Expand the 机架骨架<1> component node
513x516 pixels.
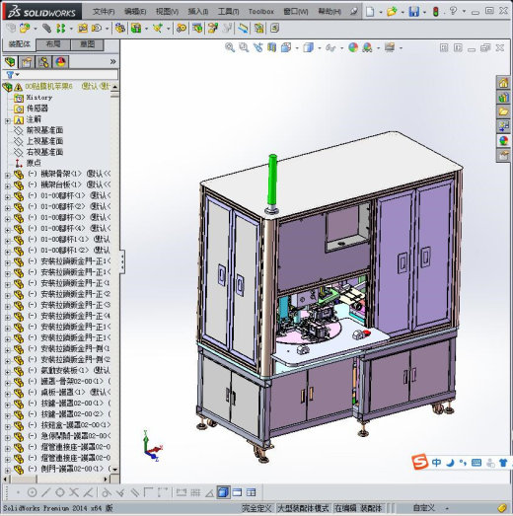(x=7, y=176)
